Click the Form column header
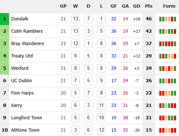 pos(169,6)
